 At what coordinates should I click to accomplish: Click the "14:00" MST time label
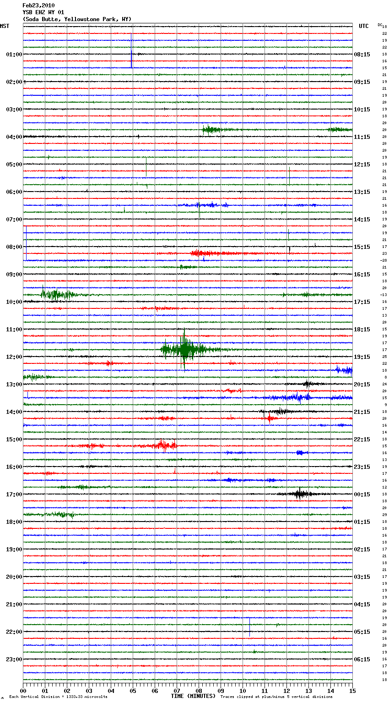click(14, 412)
